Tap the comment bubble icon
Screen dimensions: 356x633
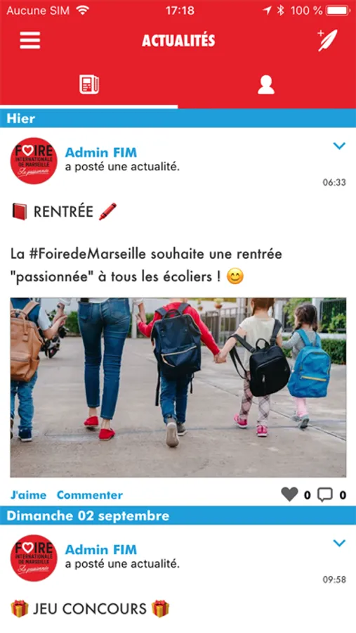coord(325,494)
